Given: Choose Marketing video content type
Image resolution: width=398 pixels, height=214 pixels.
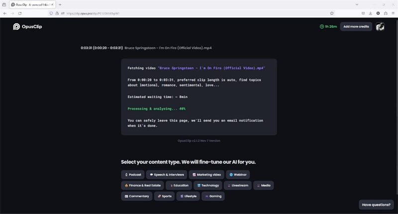Looking at the screenshot, I should pos(206,175).
